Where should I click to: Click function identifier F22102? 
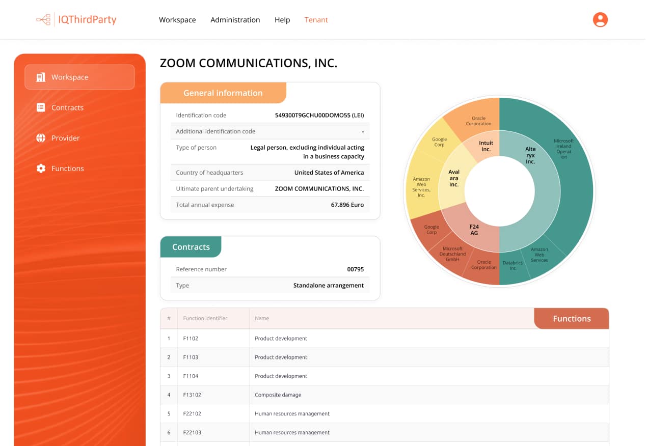click(192, 414)
